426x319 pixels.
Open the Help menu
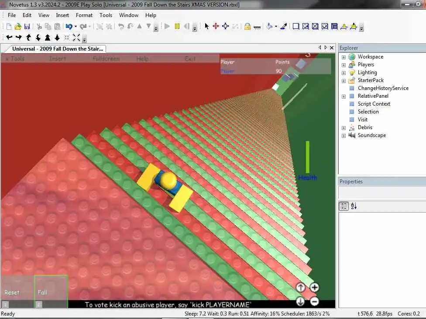[151, 15]
